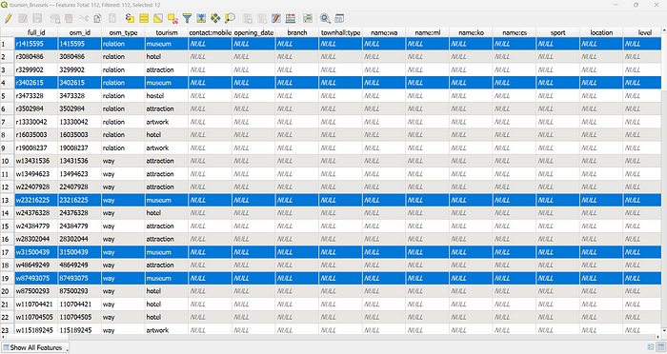This screenshot has height=354, width=667.
Task: Click cell r3299902 in full_id
Action: 36,69
